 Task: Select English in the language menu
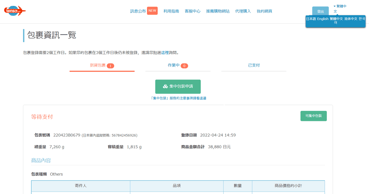[x=323, y=19]
